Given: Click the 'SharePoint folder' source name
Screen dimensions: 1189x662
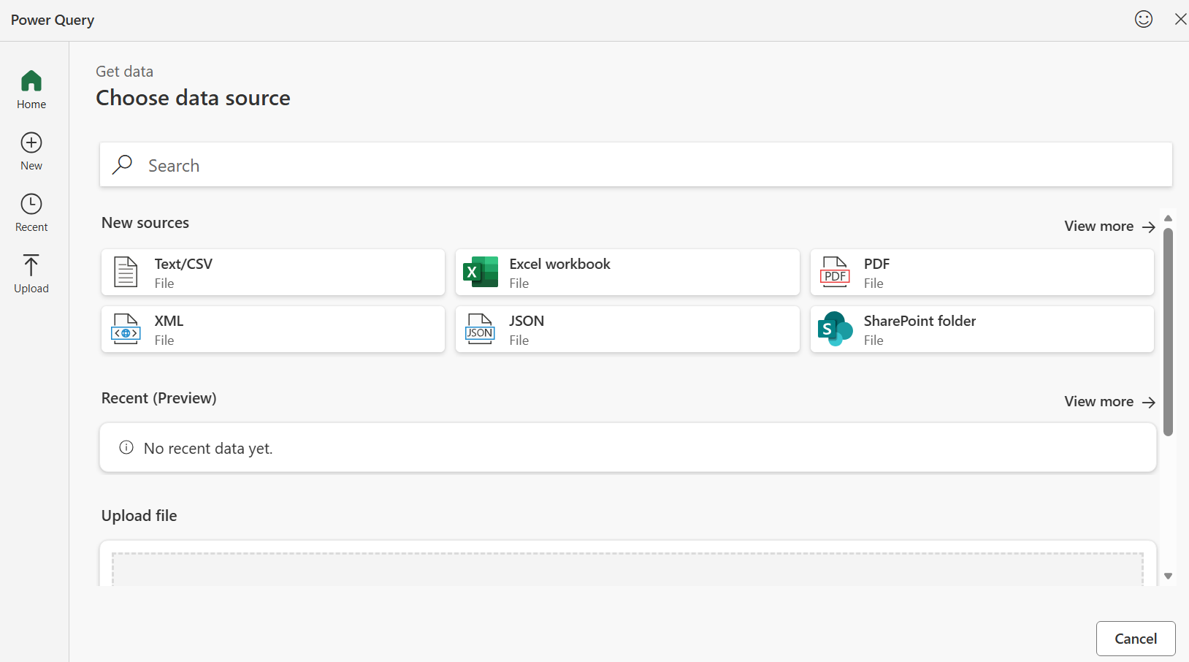Looking at the screenshot, I should coord(920,321).
